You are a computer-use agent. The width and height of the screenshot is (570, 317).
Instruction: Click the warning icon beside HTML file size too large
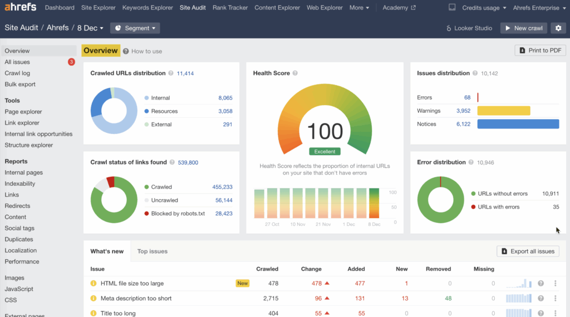[94, 283]
